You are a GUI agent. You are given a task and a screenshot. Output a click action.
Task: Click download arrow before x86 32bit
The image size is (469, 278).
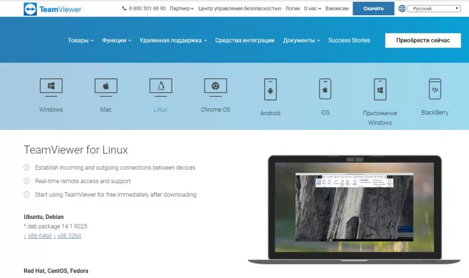[55, 236]
